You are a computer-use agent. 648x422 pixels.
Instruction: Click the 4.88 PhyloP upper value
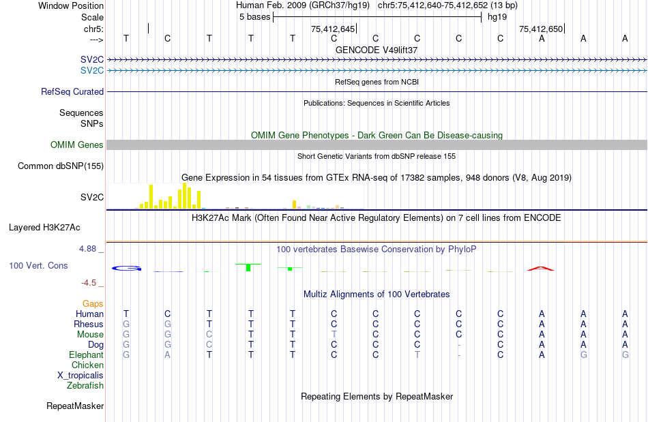[x=87, y=249]
